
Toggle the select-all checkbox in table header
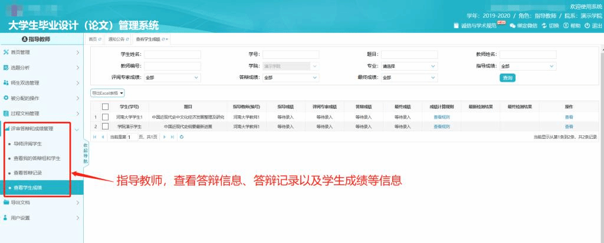[x=105, y=106]
